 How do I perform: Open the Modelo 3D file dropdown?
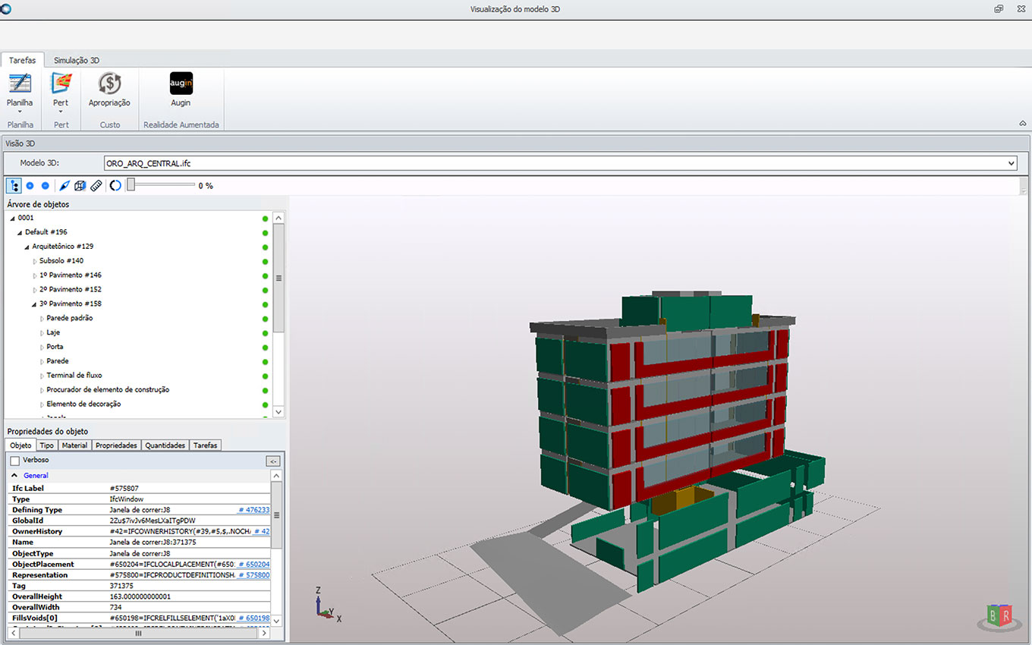coord(1011,163)
